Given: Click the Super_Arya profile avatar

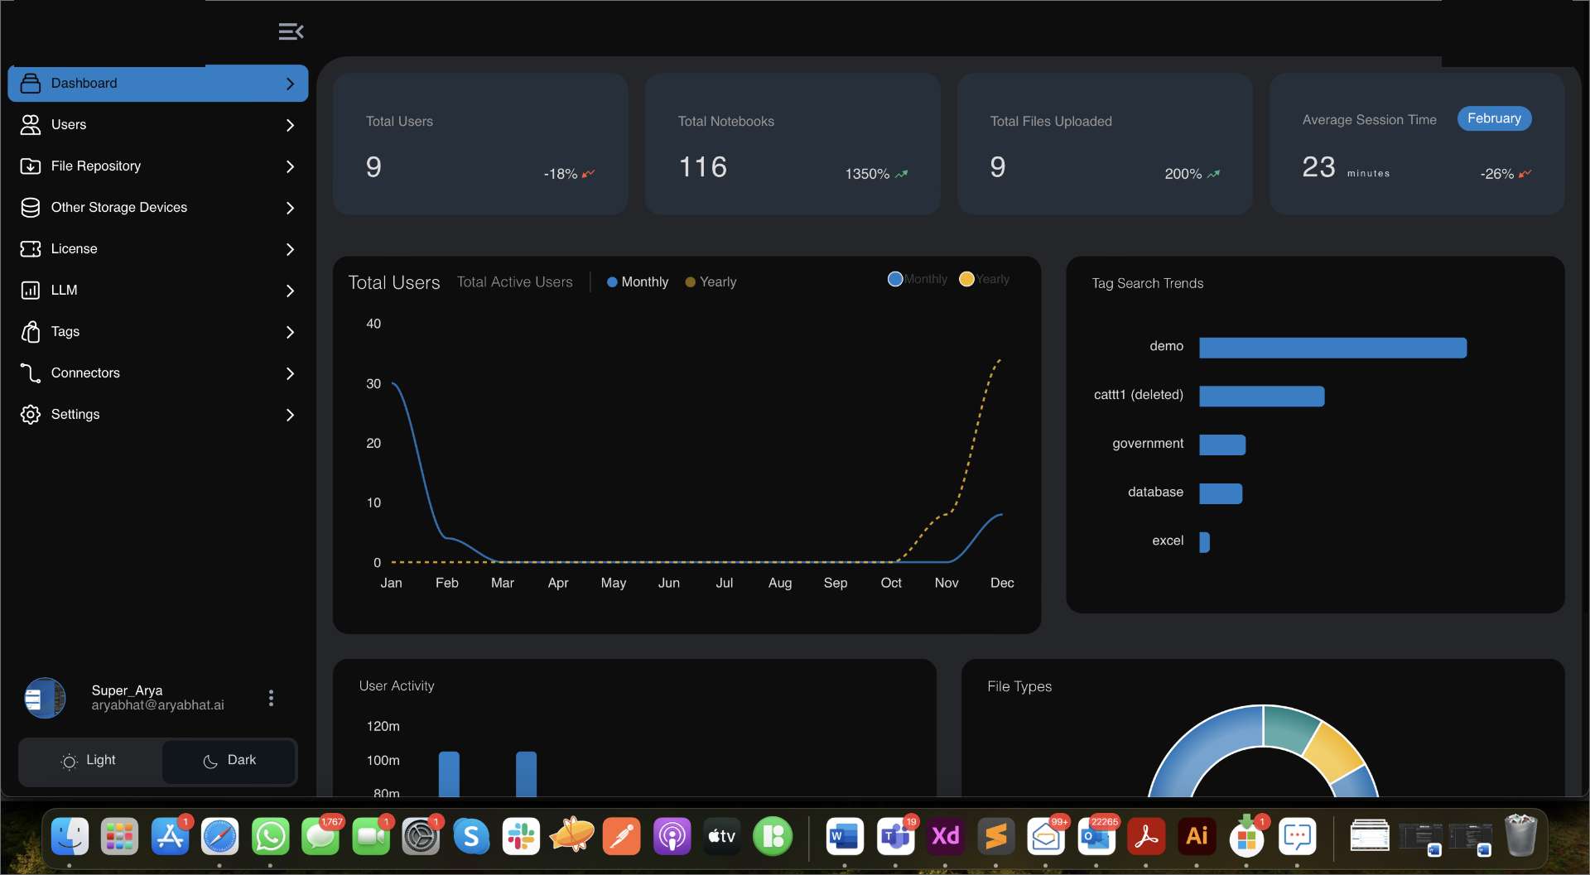Looking at the screenshot, I should [x=45, y=698].
